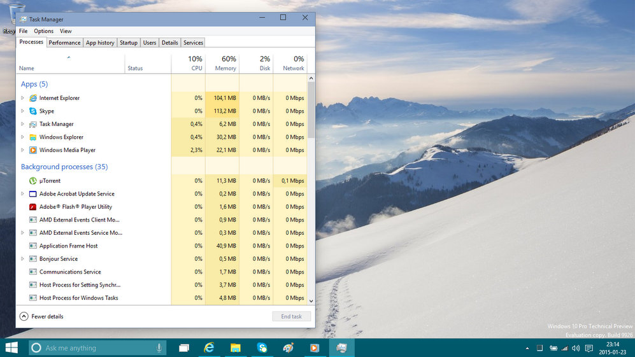
Task: Open File Explorer from the taskbar
Action: point(236,348)
